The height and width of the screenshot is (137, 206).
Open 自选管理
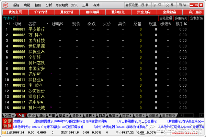[x=166, y=18]
